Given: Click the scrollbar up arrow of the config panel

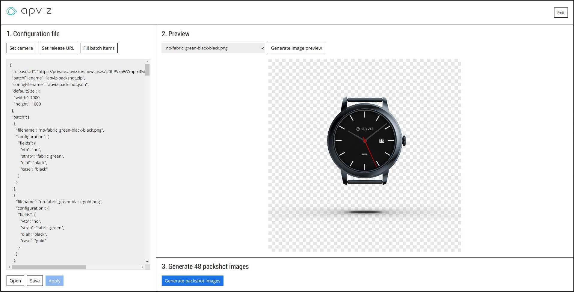Looking at the screenshot, I should click(x=147, y=61).
